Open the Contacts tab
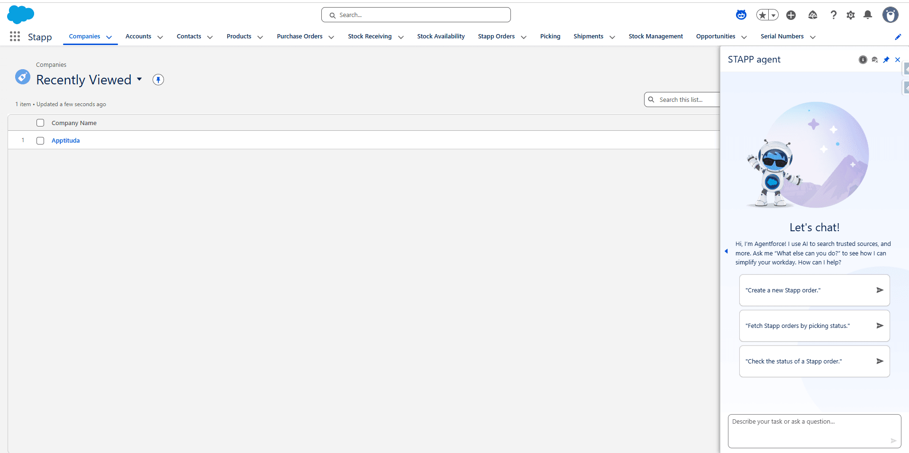909x453 pixels. tap(189, 36)
